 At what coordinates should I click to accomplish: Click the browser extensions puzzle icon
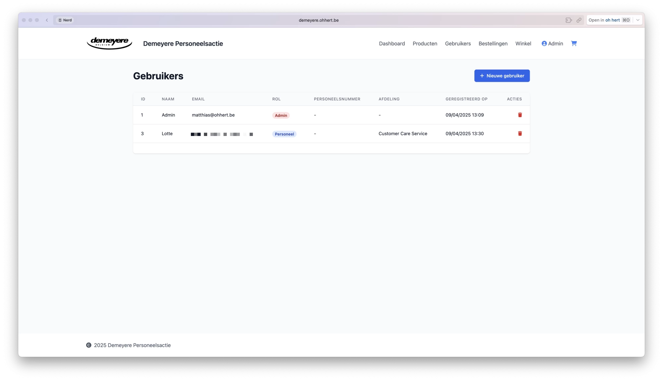click(x=569, y=20)
